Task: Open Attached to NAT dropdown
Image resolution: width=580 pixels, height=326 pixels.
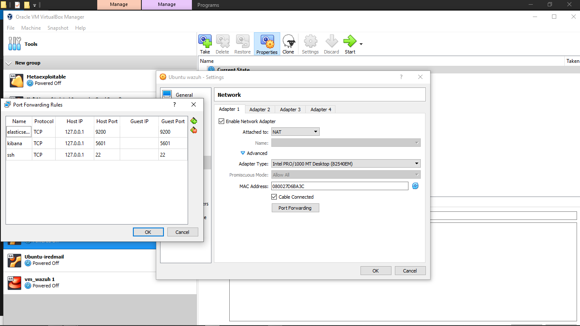Action: coord(295,132)
